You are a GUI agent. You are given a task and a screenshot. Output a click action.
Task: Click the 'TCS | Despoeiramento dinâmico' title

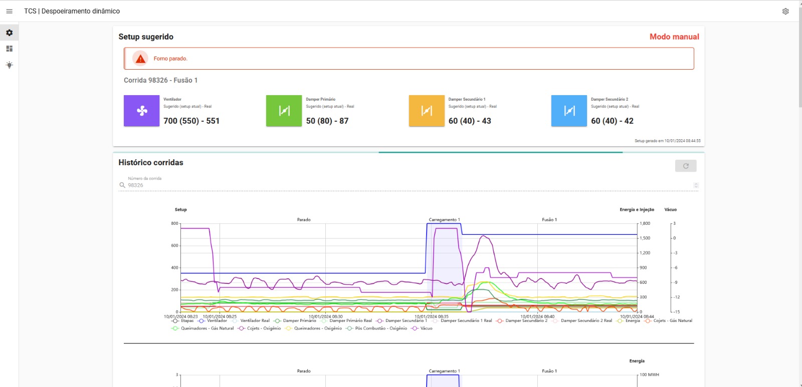[72, 11]
